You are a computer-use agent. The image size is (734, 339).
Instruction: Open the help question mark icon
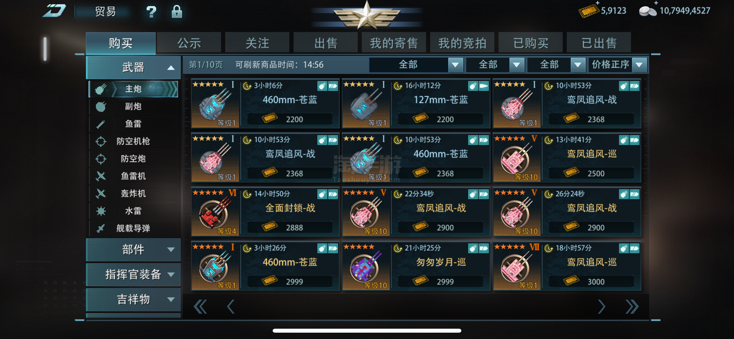point(151,12)
